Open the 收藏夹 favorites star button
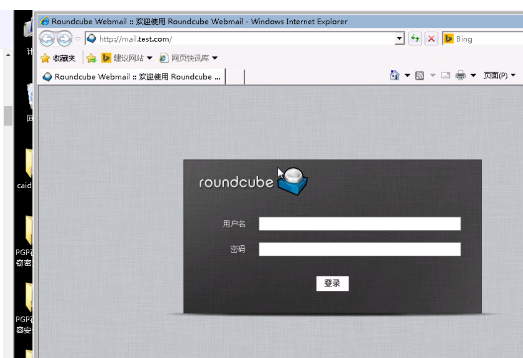523x358 pixels. pos(58,58)
